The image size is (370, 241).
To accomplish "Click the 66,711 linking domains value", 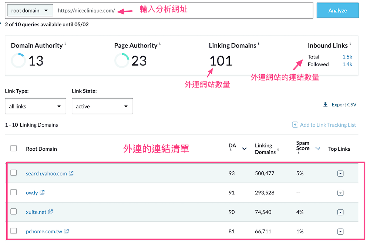I will click(263, 231).
